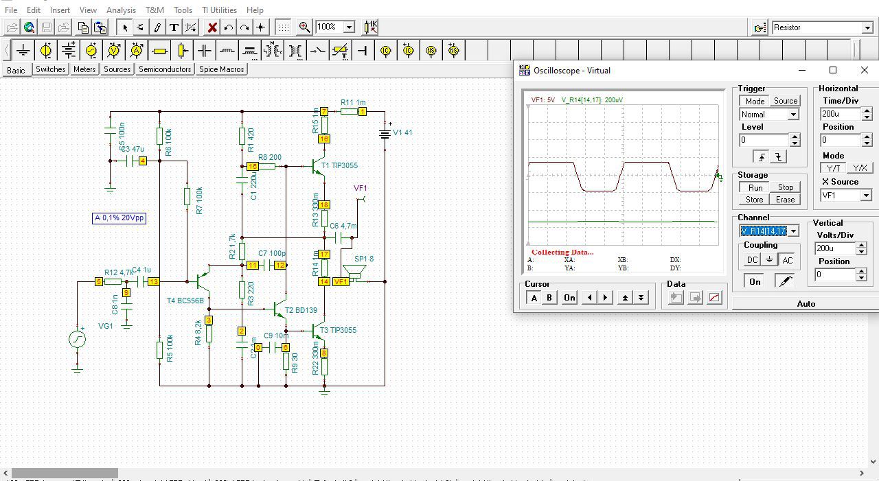
Task: Select the battery component icon
Action: (69, 51)
